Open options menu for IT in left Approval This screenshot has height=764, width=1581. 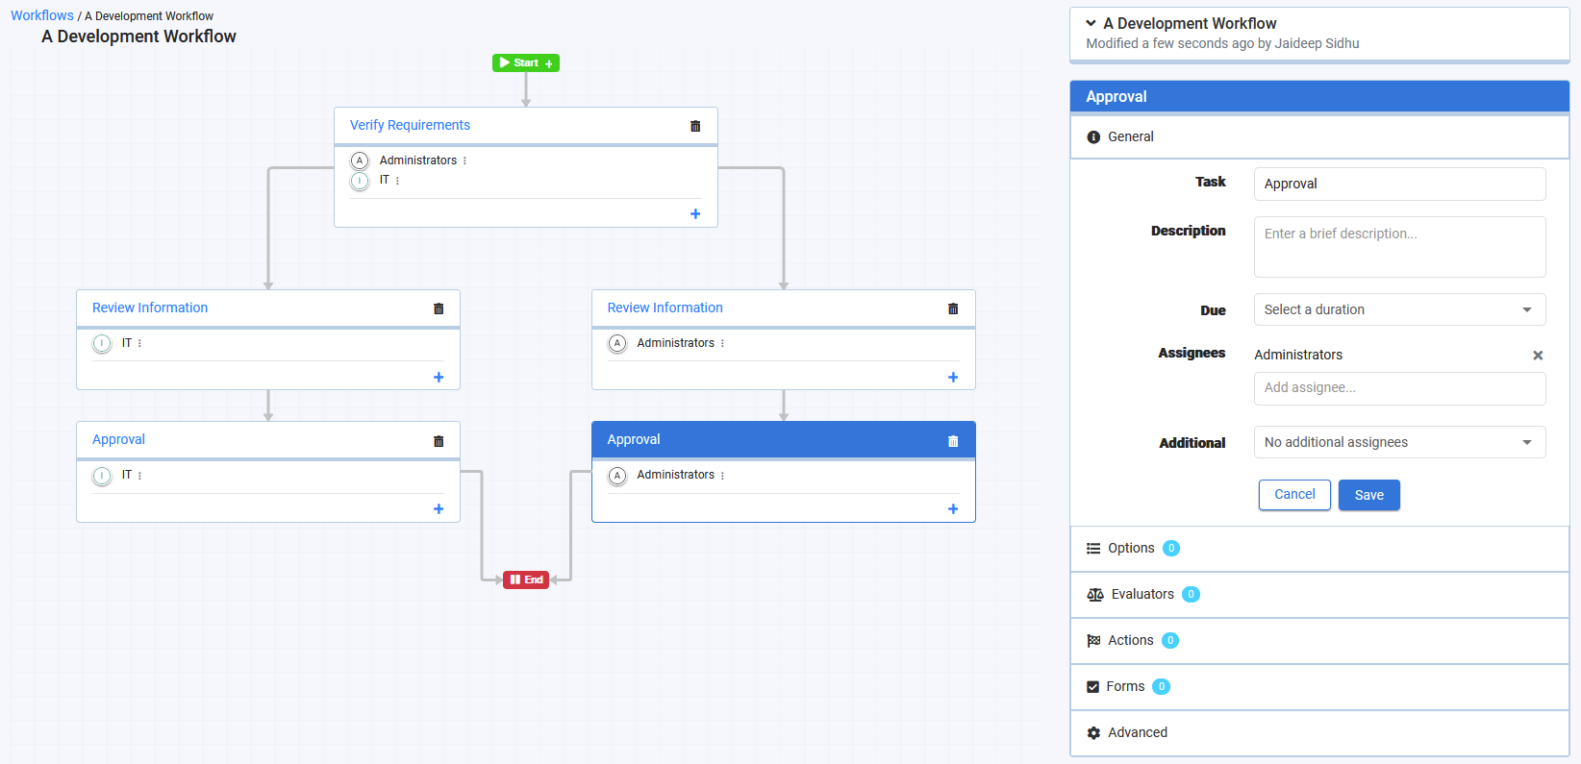(x=139, y=476)
